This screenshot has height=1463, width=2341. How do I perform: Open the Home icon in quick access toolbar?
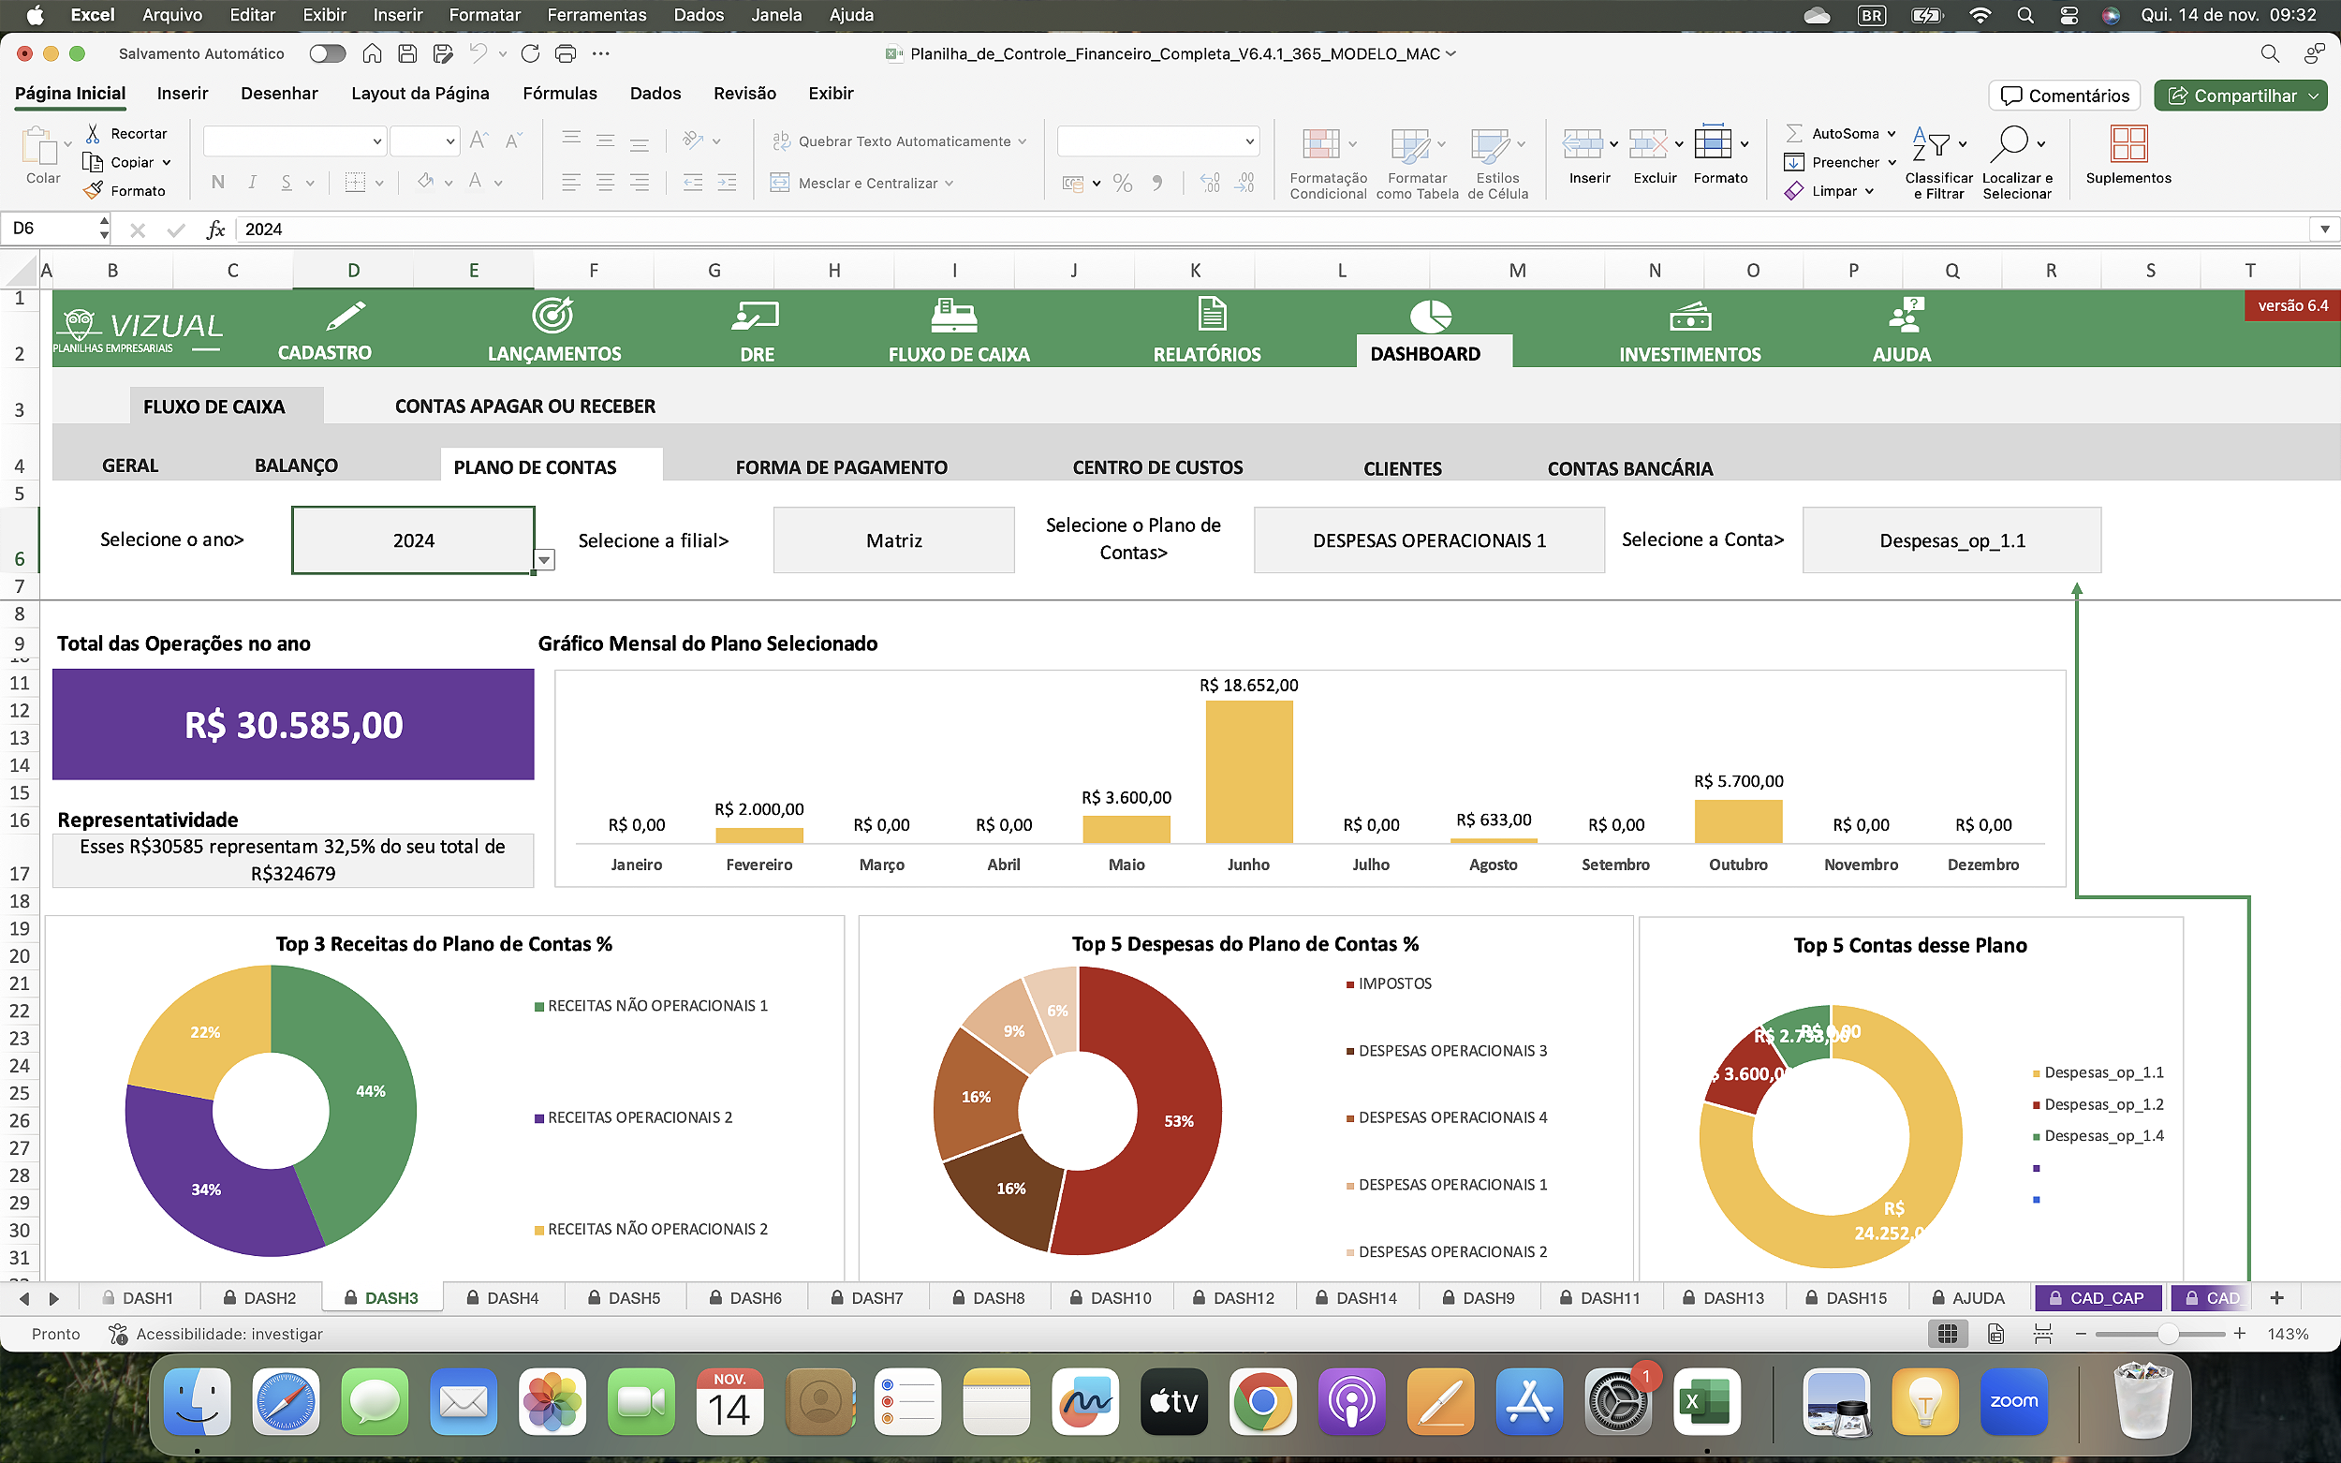tap(372, 54)
